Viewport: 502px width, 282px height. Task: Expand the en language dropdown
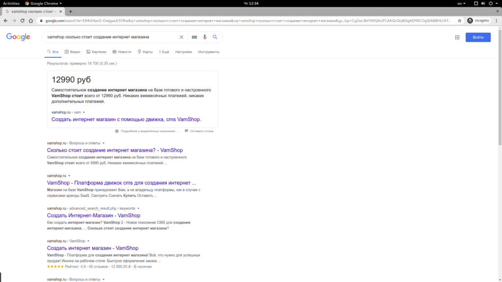461,3
